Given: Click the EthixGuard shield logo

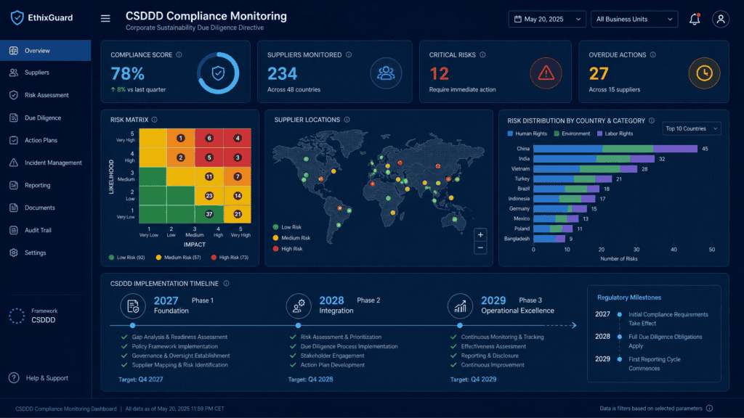Looking at the screenshot, I should [17, 17].
